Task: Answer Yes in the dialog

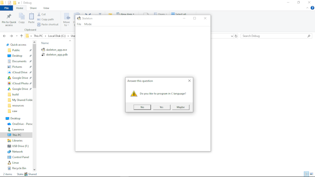Action: point(162,107)
